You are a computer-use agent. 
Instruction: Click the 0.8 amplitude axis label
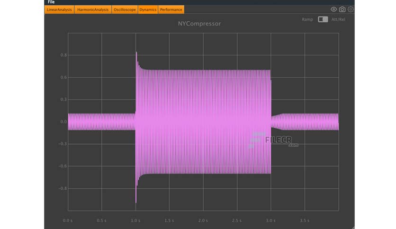pyautogui.click(x=63, y=55)
